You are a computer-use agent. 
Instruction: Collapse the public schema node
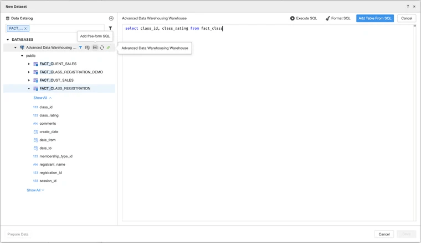tap(22, 56)
